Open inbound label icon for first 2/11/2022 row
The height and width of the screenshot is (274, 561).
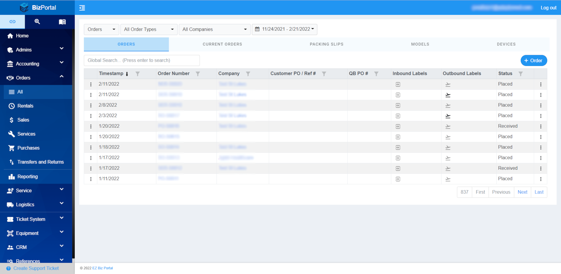click(398, 84)
